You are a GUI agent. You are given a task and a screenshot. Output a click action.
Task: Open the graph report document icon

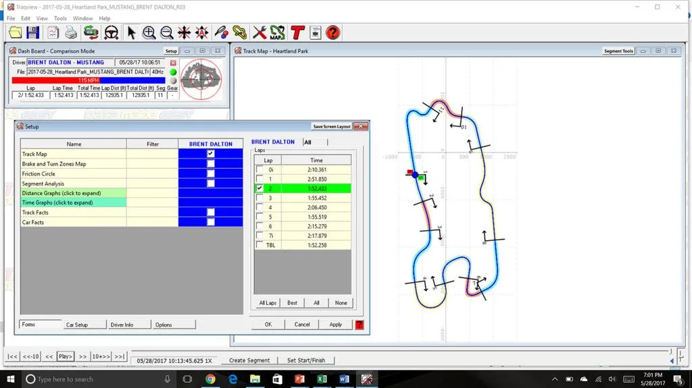(53, 32)
